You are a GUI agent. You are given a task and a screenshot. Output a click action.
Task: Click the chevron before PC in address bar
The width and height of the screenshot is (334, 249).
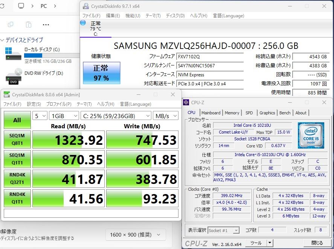(32, 6)
